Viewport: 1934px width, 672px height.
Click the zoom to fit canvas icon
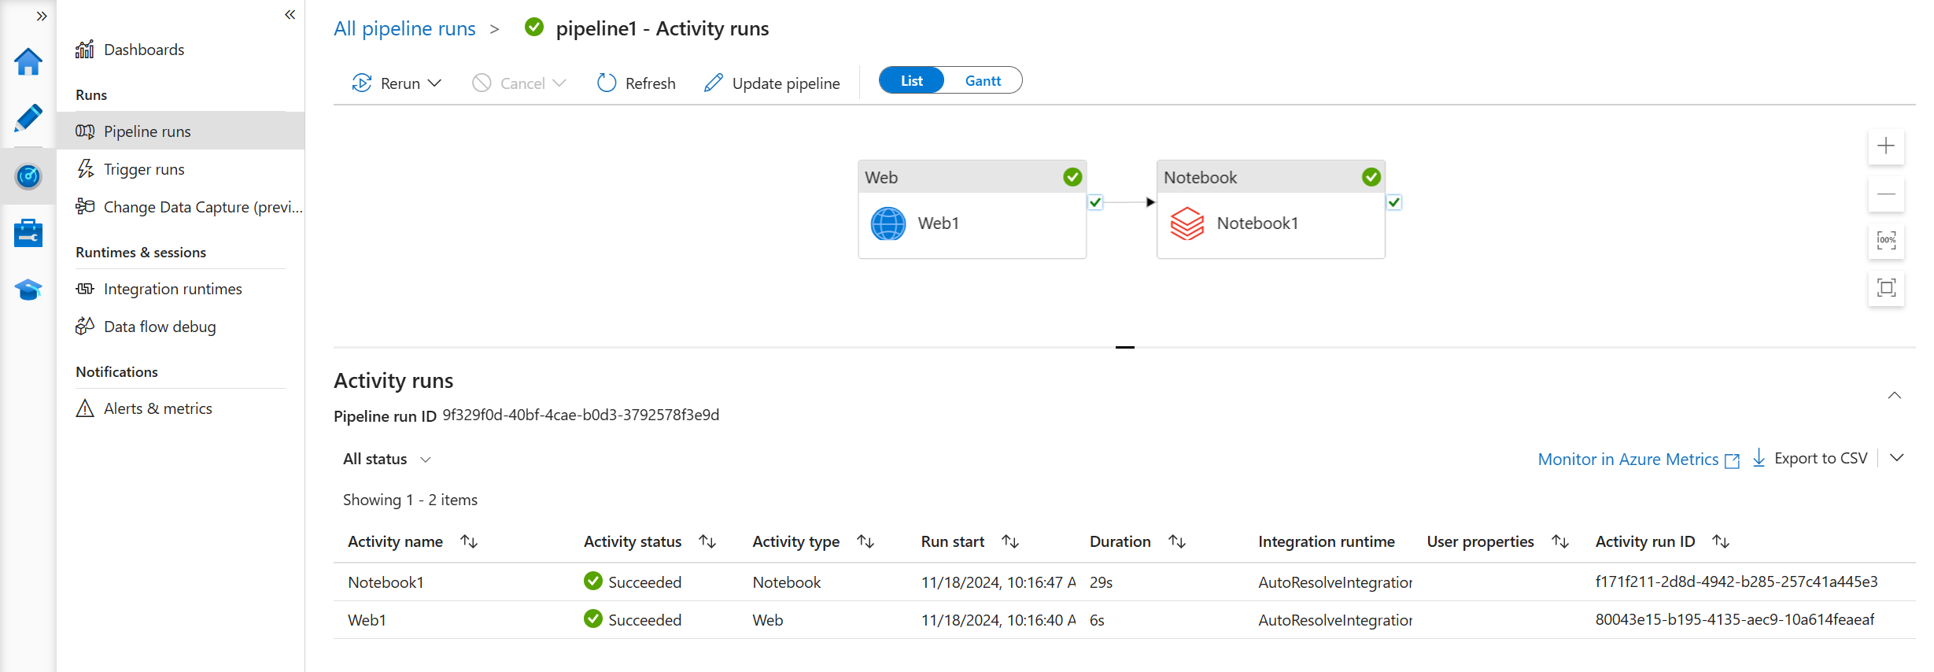coord(1885,288)
